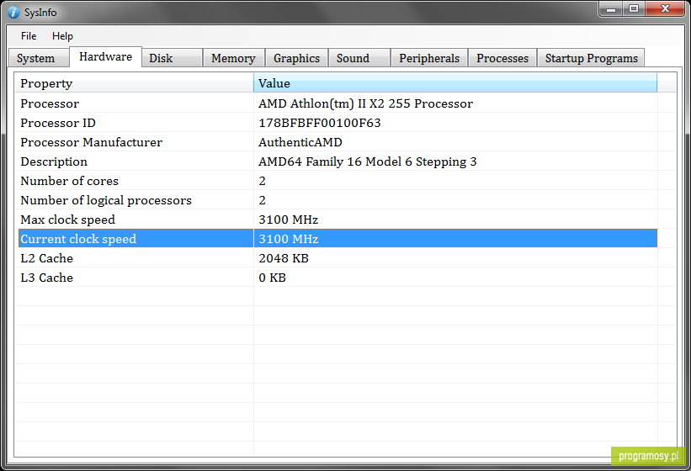
Task: Open the Memory tab
Action: (x=234, y=58)
